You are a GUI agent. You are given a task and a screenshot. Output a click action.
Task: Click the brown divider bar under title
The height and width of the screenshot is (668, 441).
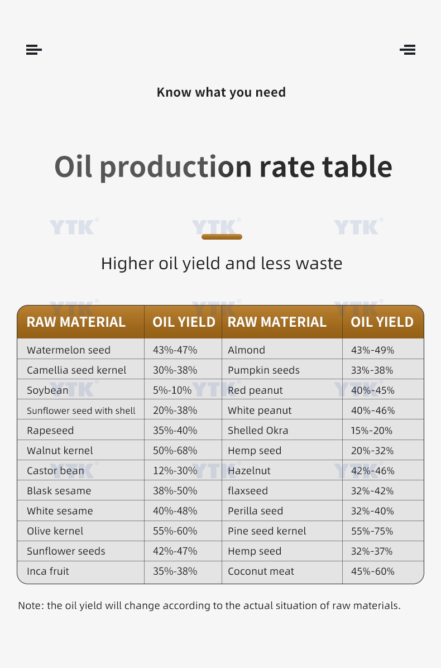[x=222, y=237]
